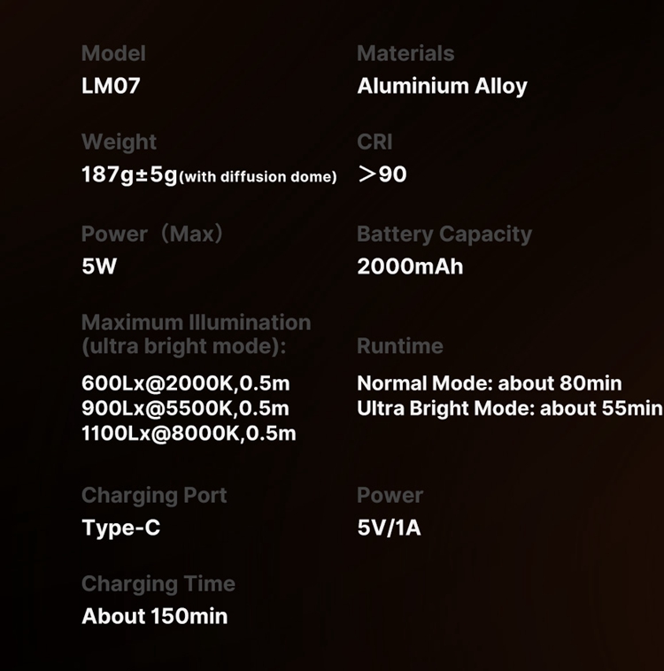The height and width of the screenshot is (671, 664).
Task: Click the Charging Time label
Action: [x=158, y=583]
